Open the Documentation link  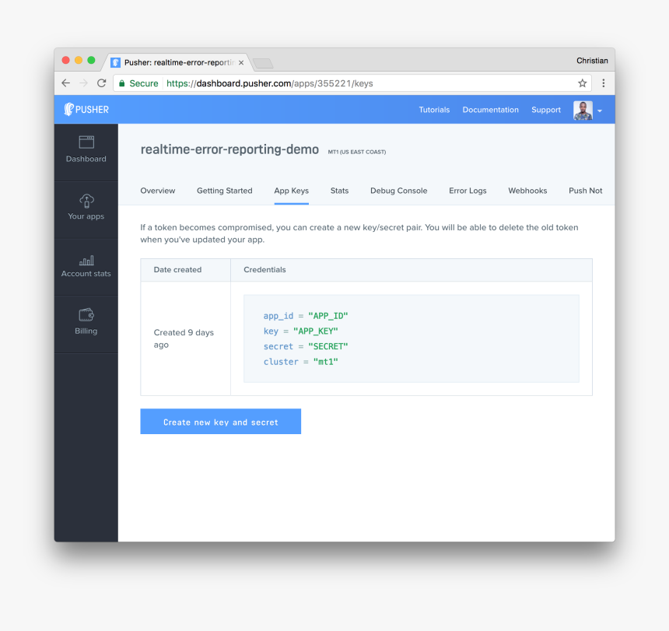(490, 110)
